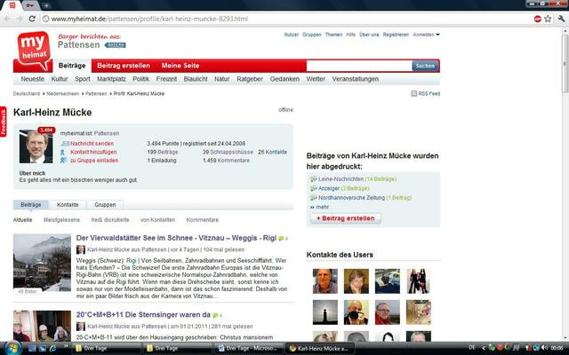Click comment bubble next to Sternsinger title
This screenshot has width=569, height=355.
coord(215,315)
